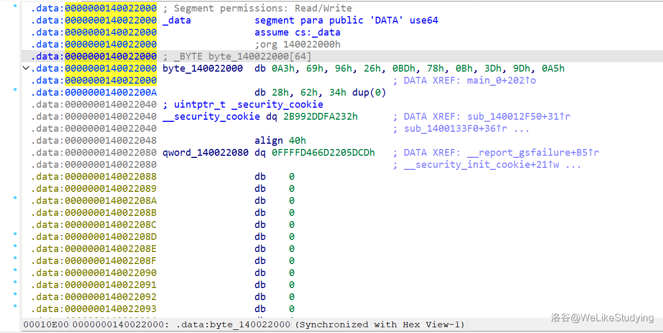Follow the sub_140012F50+31 data xref
This screenshot has width=663, height=333.
[519, 117]
